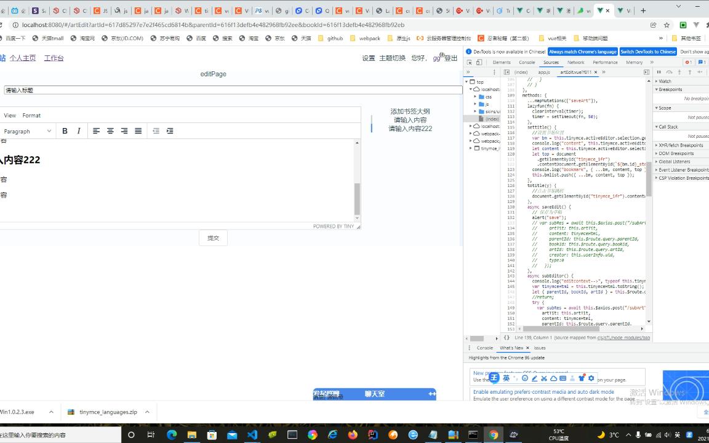Increase indent using the editor toolbar icon
Screen dimensions: 709x443
tap(170, 130)
